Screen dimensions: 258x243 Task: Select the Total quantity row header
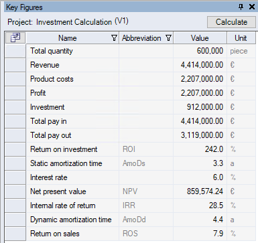[x=15, y=51]
